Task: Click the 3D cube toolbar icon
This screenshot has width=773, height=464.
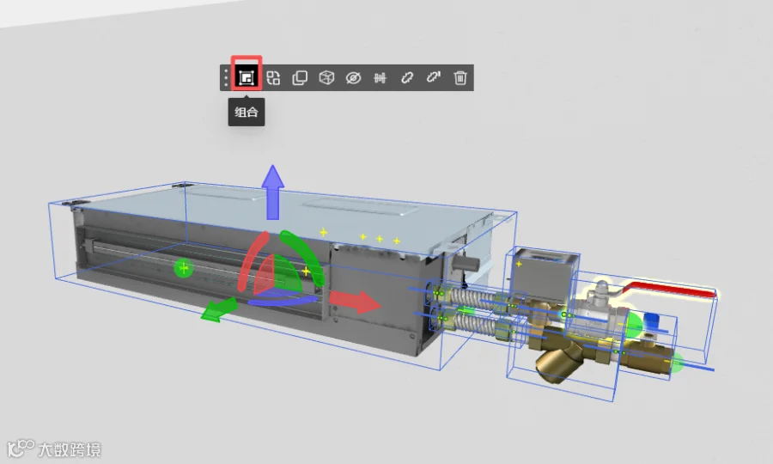Action: tap(326, 77)
